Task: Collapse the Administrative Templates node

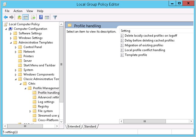Action: 11,43
